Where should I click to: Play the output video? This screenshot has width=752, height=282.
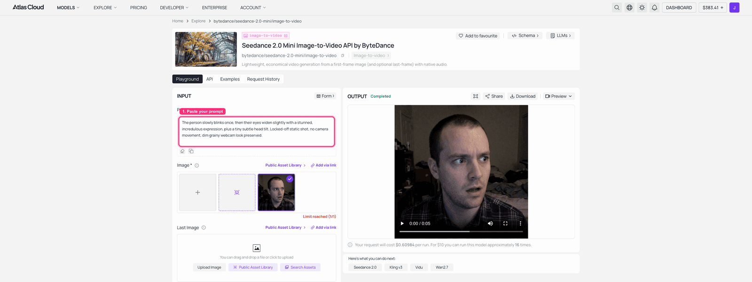402,224
